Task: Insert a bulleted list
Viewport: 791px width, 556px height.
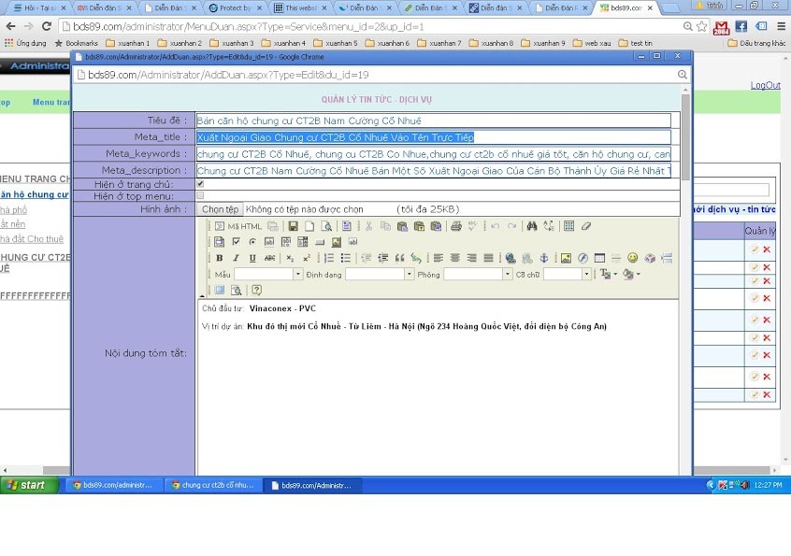Action: [x=346, y=258]
